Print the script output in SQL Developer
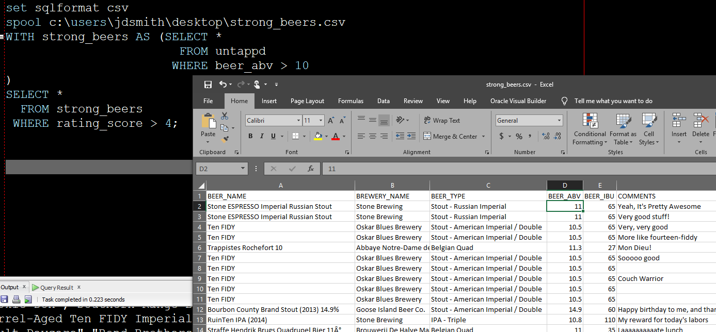Screen dimensions: 716x332 (16, 300)
